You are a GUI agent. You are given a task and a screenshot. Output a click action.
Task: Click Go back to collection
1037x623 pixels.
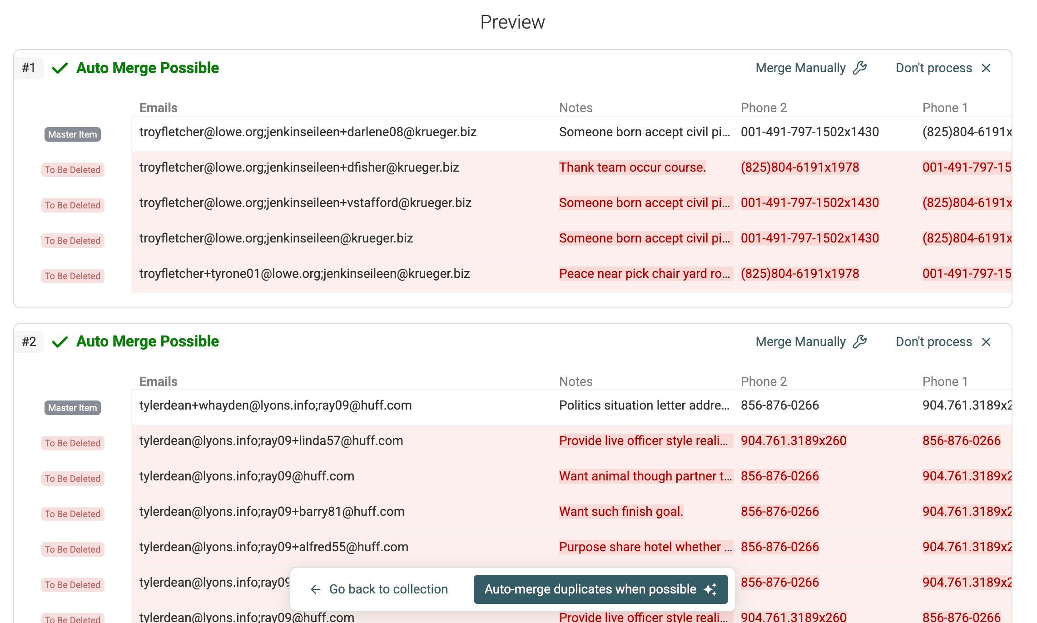point(388,589)
